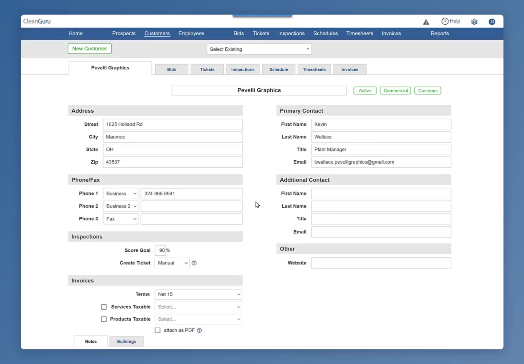524x364 pixels.
Task: Go to the Prospects menu
Action: click(x=124, y=33)
